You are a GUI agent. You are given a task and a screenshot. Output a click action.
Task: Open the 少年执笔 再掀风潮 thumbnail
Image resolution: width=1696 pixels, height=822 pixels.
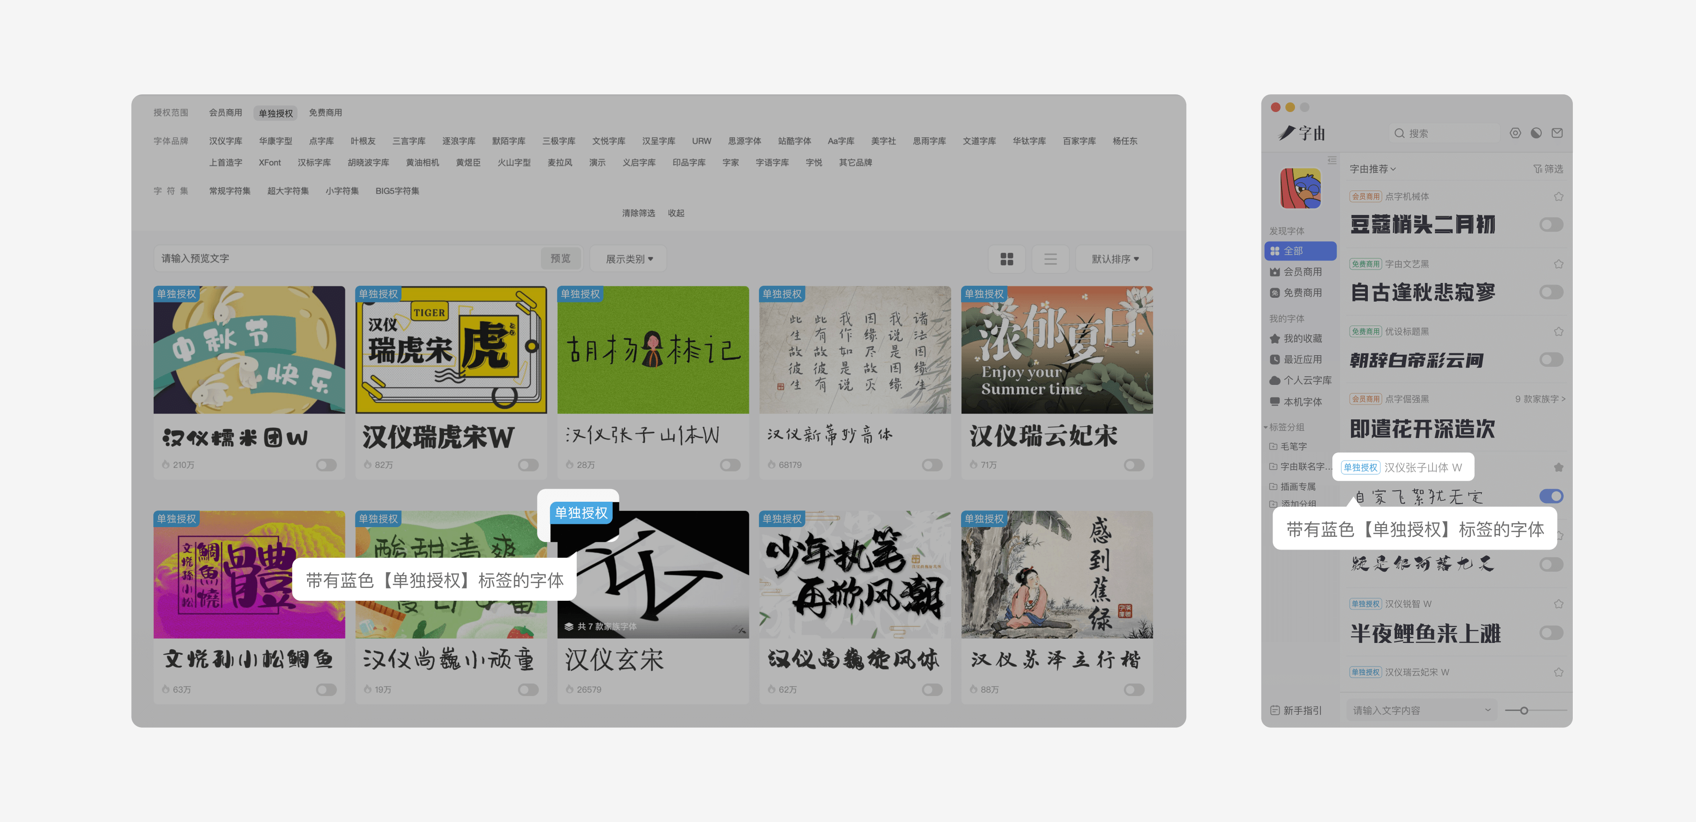coord(855,574)
